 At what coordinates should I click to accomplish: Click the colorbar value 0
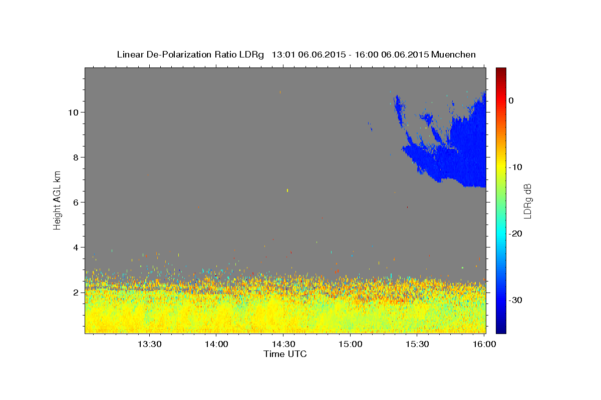[x=511, y=100]
